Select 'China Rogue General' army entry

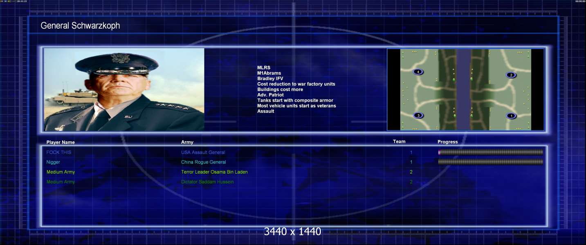(204, 162)
